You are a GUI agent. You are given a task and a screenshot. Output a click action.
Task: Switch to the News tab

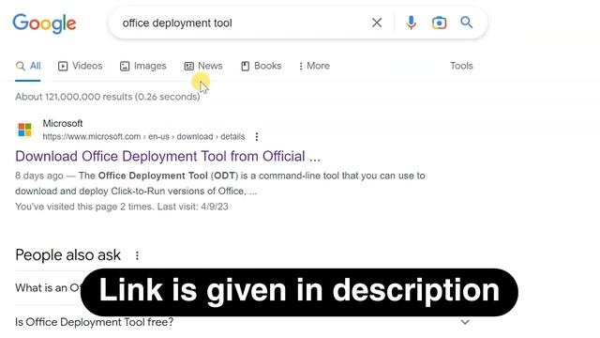203,66
